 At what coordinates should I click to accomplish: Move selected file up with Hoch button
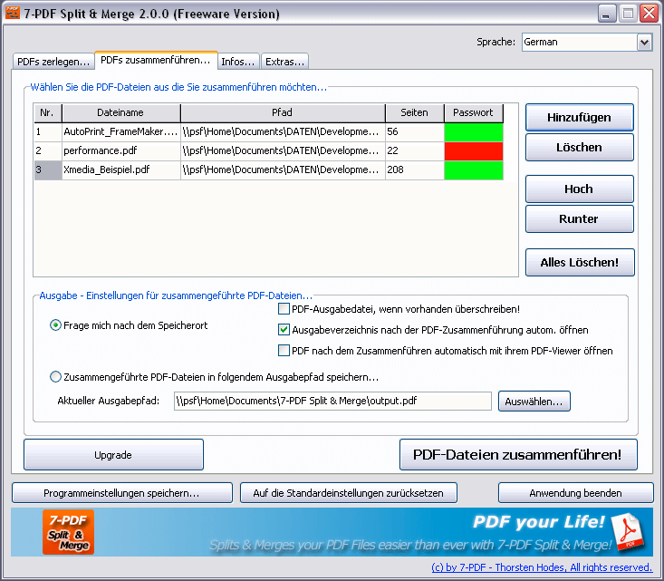coord(579,189)
